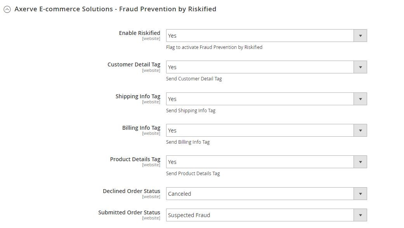Click the Shipping Info Tag arrow button
Image resolution: width=404 pixels, height=228 pixels.
(360, 99)
